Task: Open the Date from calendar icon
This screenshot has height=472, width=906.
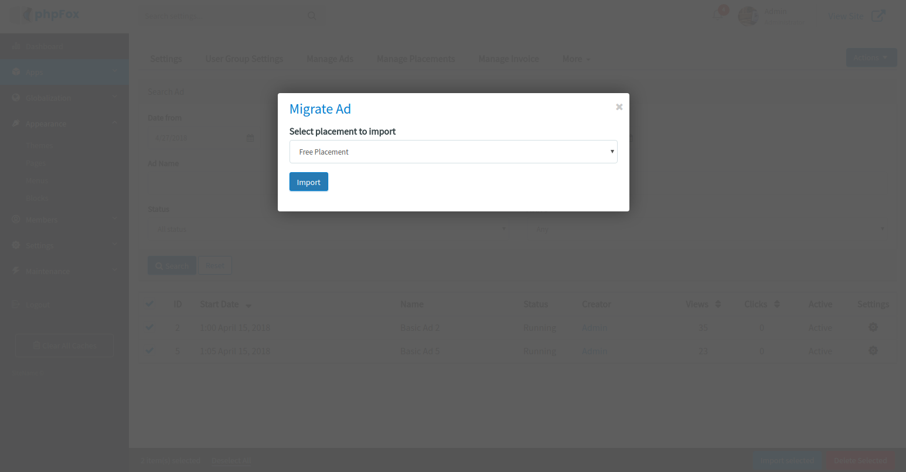Action: [x=250, y=138]
